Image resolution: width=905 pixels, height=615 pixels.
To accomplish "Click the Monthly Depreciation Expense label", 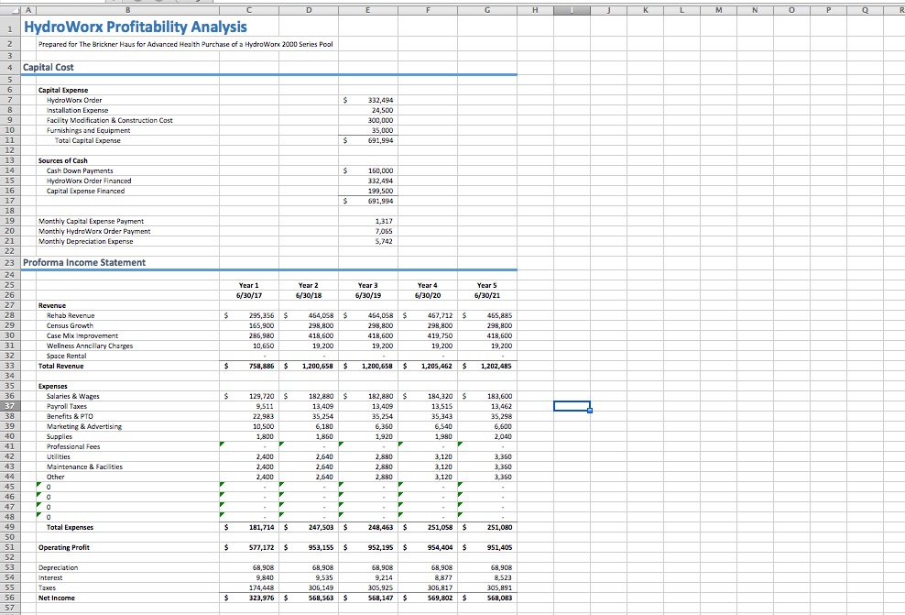I will pos(85,241).
